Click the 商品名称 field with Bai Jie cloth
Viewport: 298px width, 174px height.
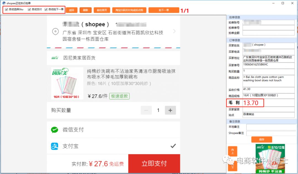pyautogui.click(x=268, y=81)
